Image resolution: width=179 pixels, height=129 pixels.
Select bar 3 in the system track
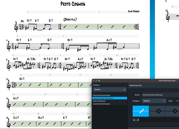[119, 12]
